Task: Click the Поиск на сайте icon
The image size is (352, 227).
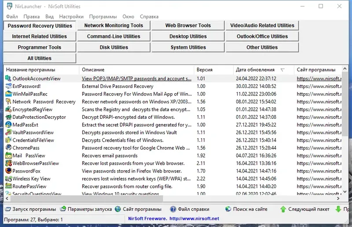Action: [228, 209]
